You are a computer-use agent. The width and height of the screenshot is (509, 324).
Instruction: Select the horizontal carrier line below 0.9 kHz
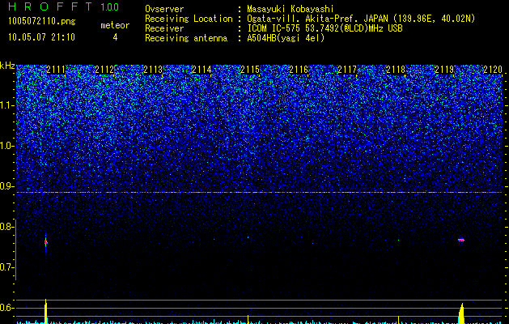coord(260,193)
